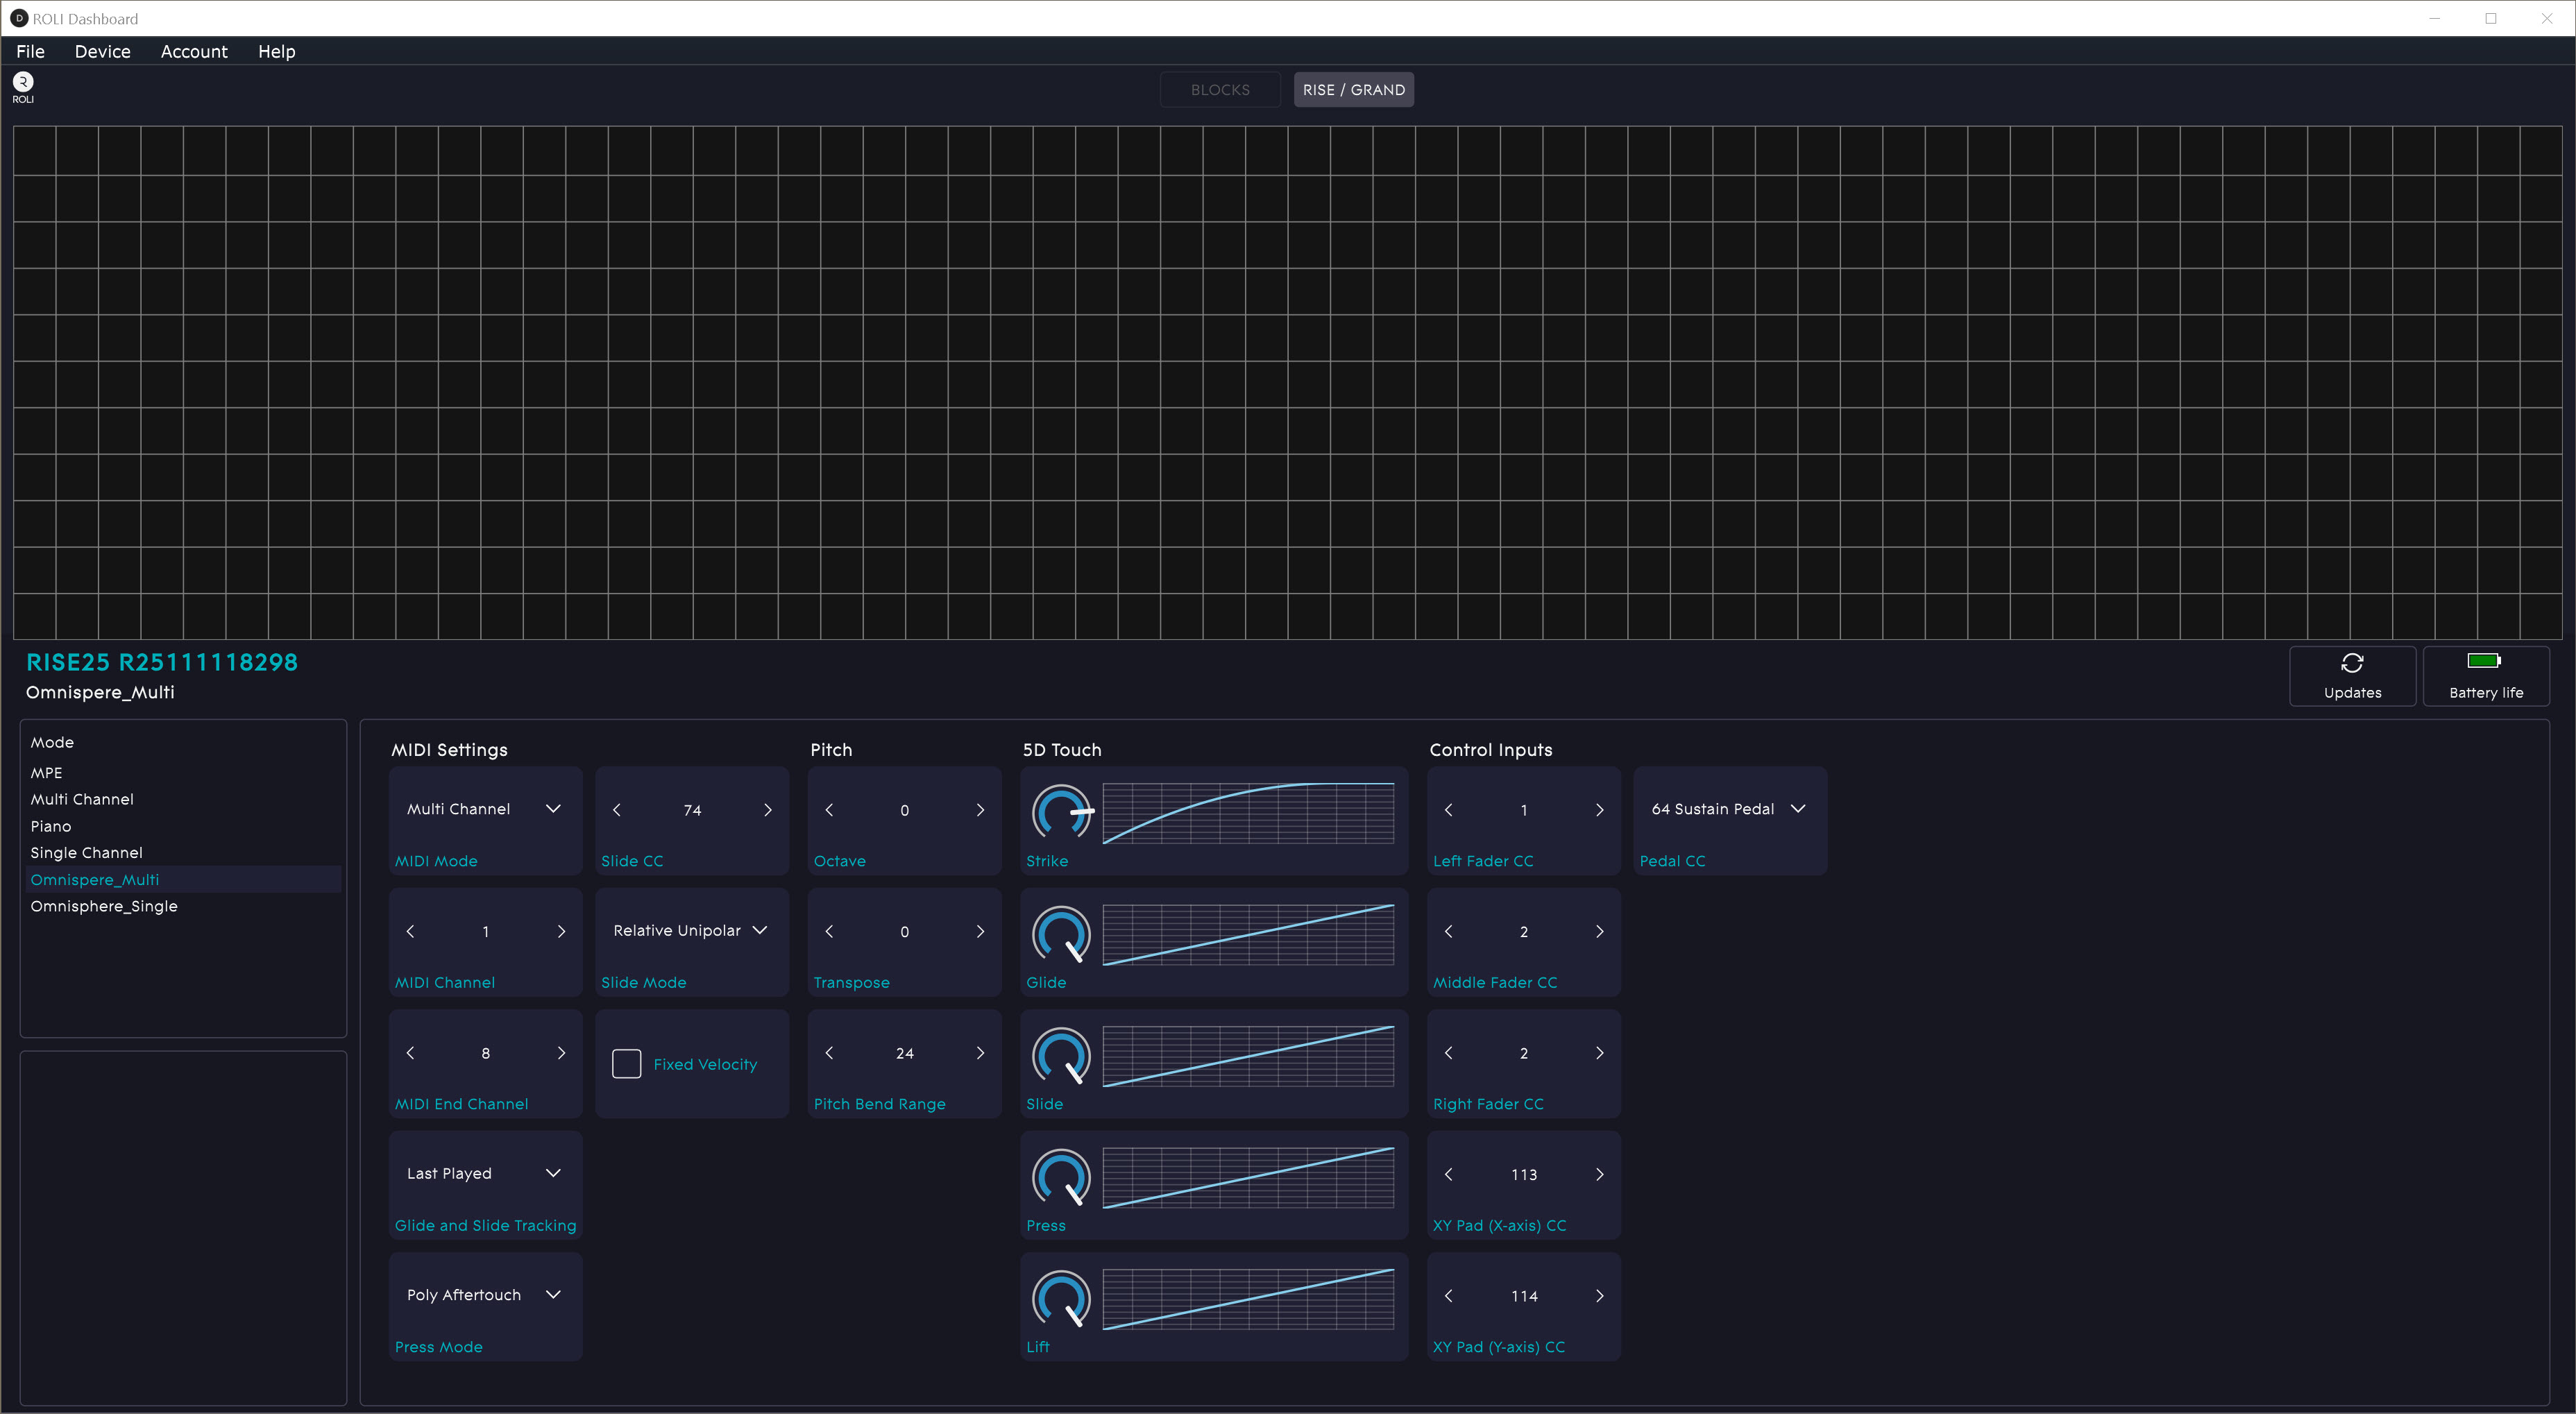Click the ROLI logo icon

coord(23,83)
